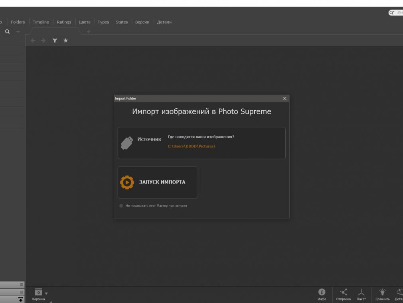Viewport: 403px width, 303px height.
Task: Click the star favorites icon
Action: coord(66,40)
